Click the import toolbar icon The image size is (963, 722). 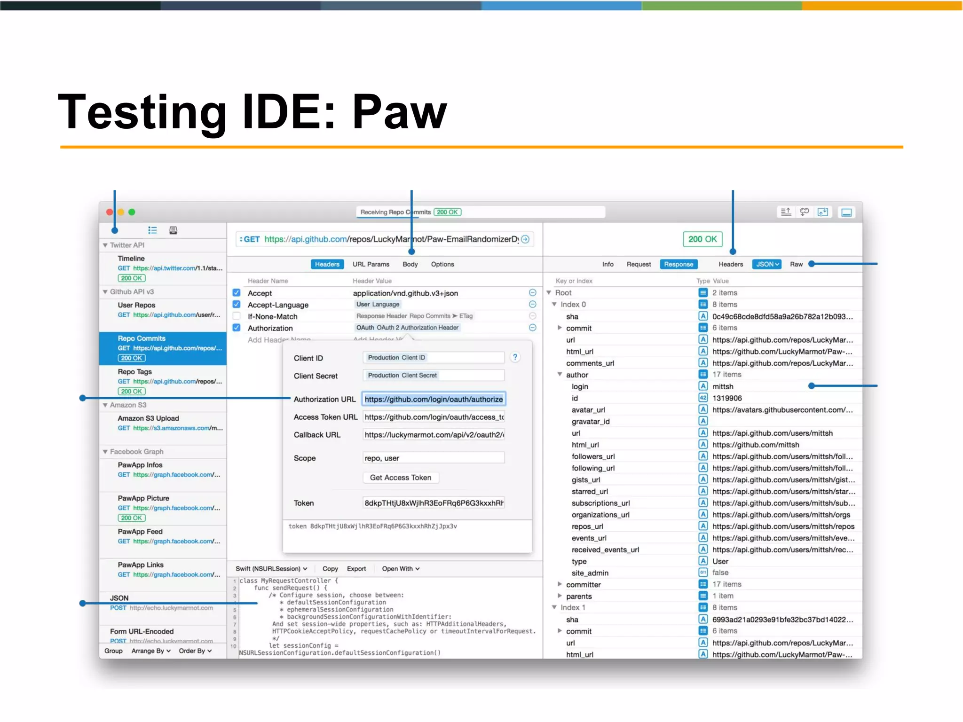823,212
